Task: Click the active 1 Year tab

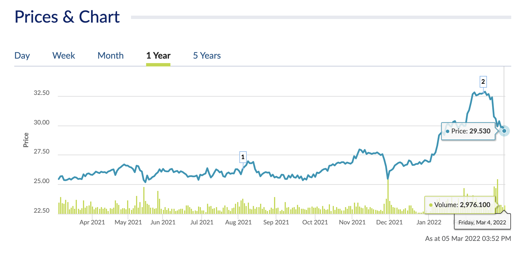Action: (158, 56)
